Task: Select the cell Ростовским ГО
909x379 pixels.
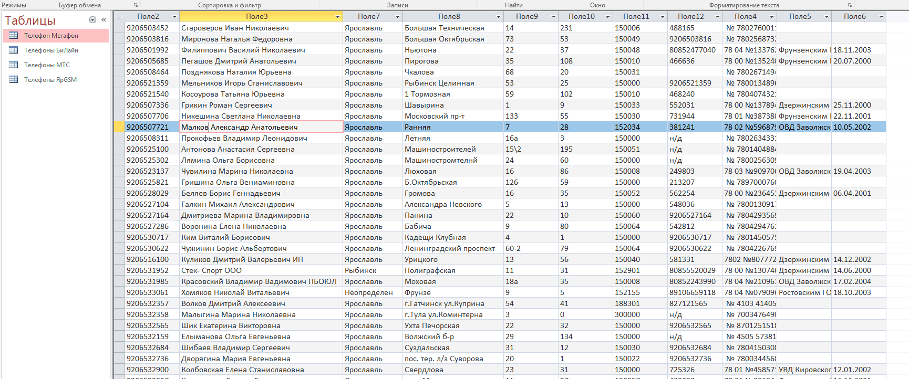Action: pos(804,292)
